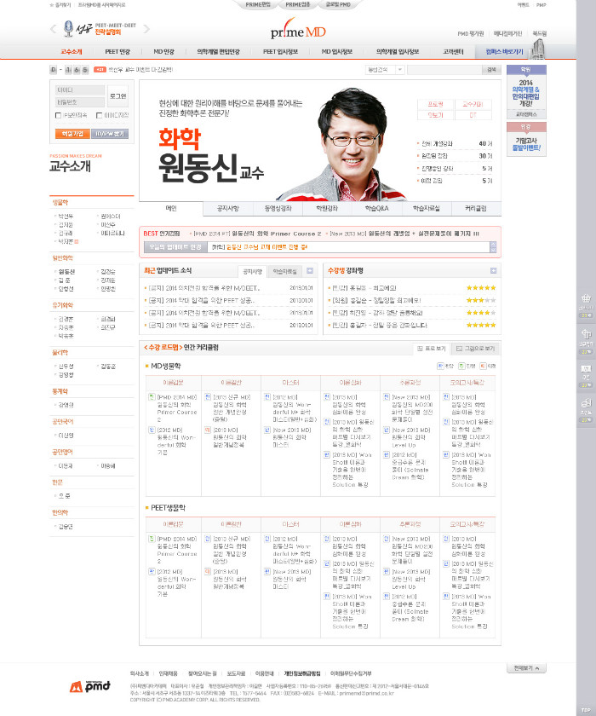Image resolution: width=596 pixels, height=716 pixels.
Task: Click the plus icon in 수강생 강좌평 panel
Action: 493,271
